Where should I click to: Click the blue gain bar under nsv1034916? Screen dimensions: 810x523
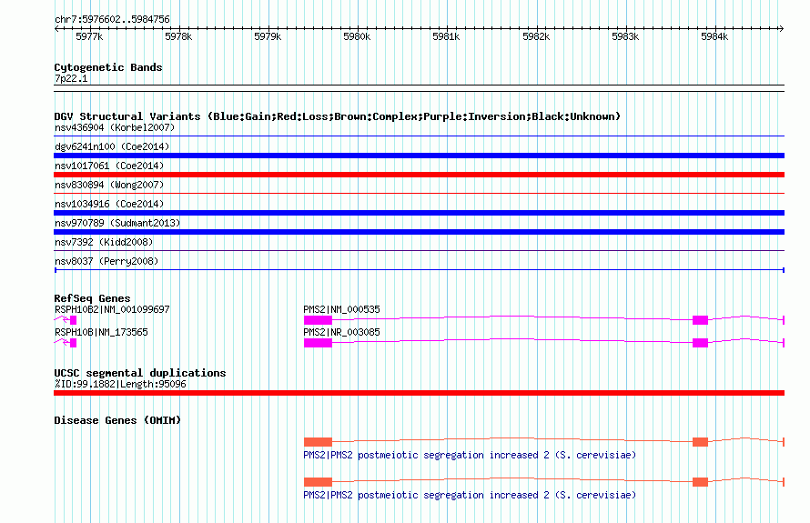click(419, 213)
